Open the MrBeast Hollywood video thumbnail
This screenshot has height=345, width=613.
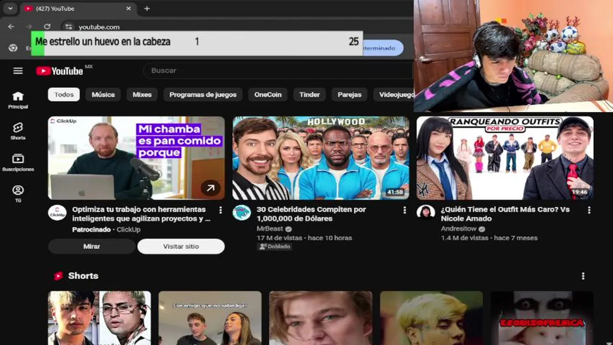(x=321, y=158)
